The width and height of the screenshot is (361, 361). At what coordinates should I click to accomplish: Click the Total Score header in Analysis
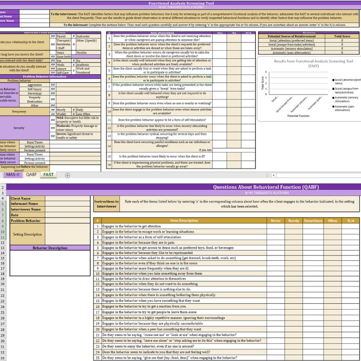click(x=342, y=36)
